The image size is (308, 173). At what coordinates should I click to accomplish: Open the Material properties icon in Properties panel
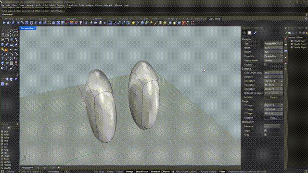(249, 33)
